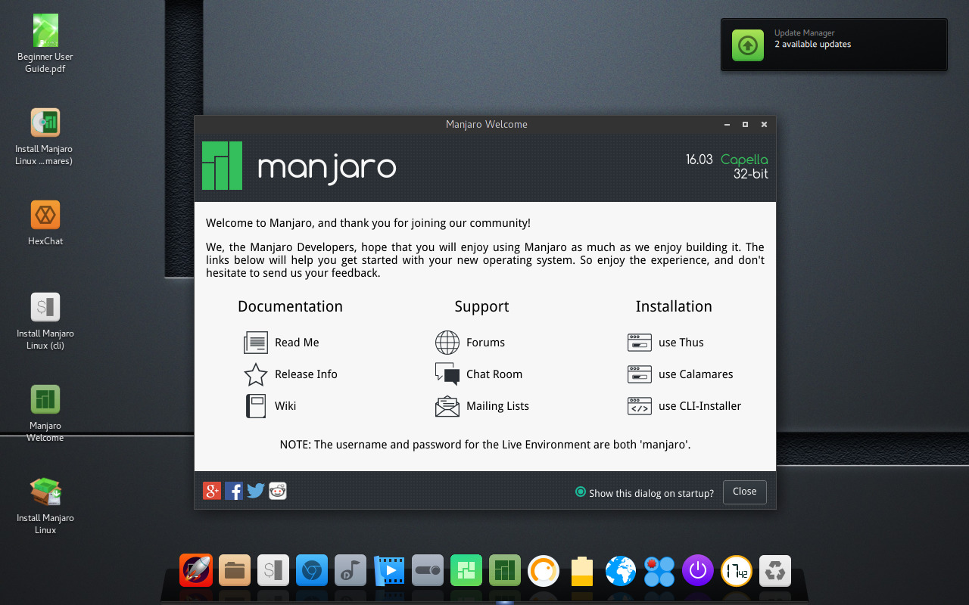Image resolution: width=969 pixels, height=605 pixels.
Task: Open the Mailing Lists envelope icon
Action: tap(447, 406)
